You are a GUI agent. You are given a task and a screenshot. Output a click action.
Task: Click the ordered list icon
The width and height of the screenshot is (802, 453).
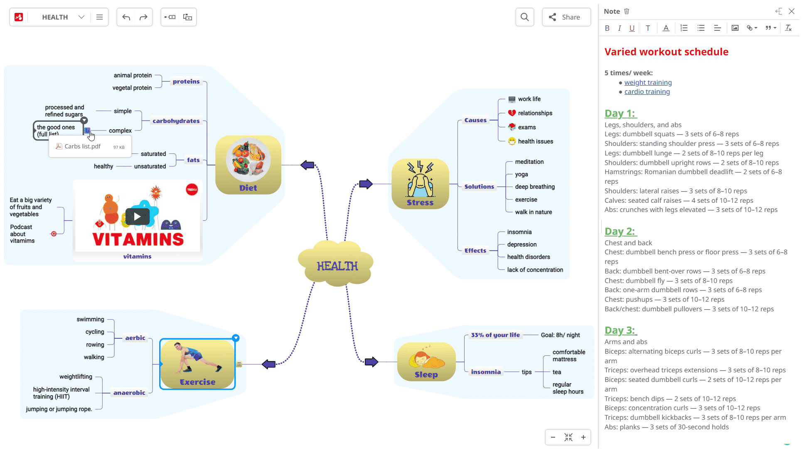coord(685,28)
